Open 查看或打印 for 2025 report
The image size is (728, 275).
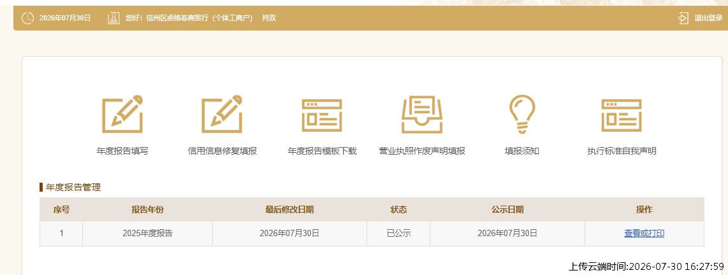(644, 233)
